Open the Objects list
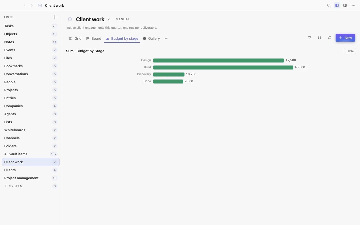 click(31, 34)
